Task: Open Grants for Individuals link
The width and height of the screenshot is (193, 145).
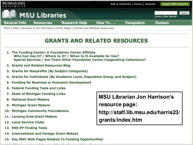Action: click(74, 77)
